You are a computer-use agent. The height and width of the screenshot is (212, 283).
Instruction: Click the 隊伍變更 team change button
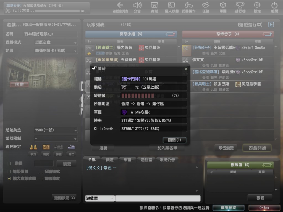tap(226, 148)
